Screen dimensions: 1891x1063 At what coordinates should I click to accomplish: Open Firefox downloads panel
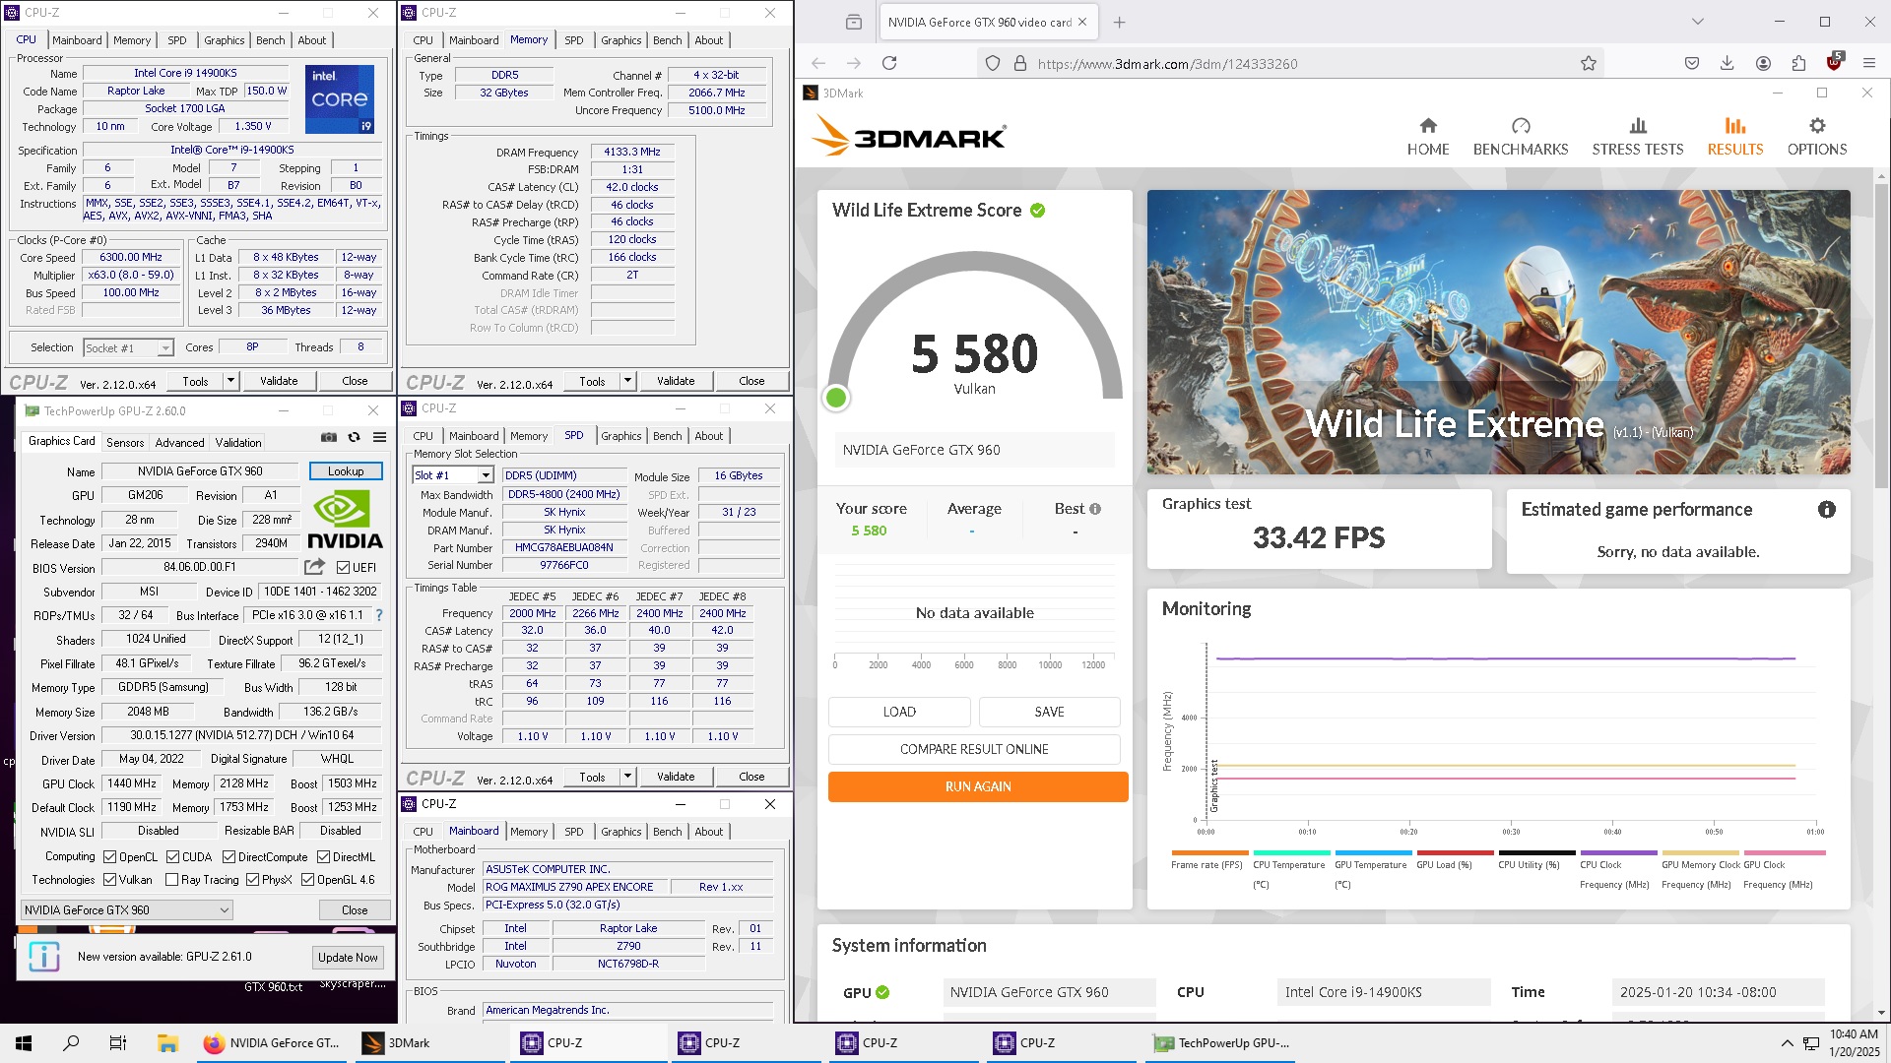(x=1728, y=63)
